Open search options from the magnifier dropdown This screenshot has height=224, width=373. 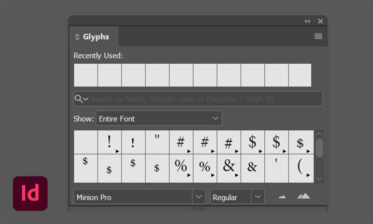click(x=81, y=99)
